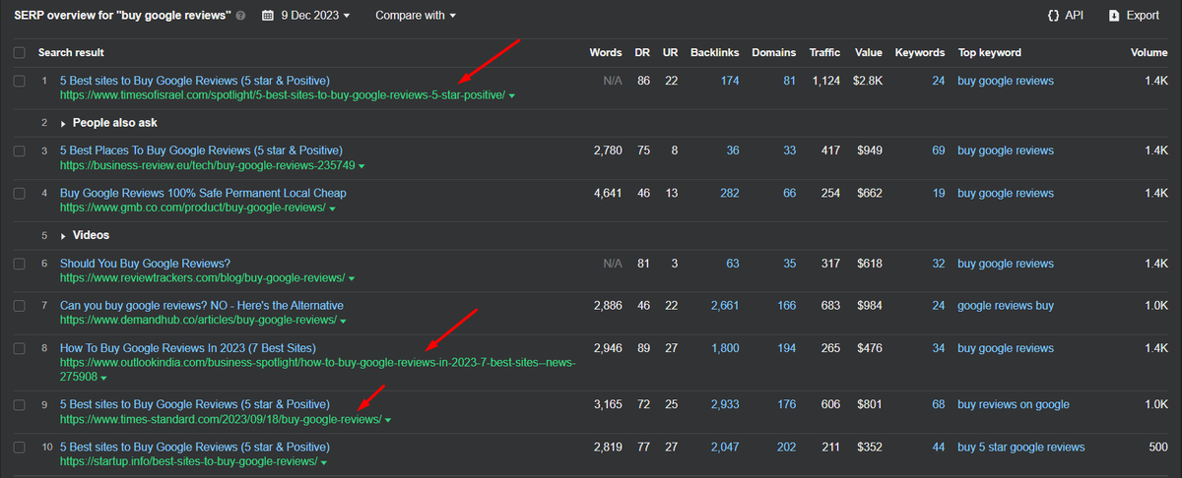Image resolution: width=1182 pixels, height=478 pixels.
Task: Click words count 4,641 in gmb.co.com row
Action: [x=608, y=193]
